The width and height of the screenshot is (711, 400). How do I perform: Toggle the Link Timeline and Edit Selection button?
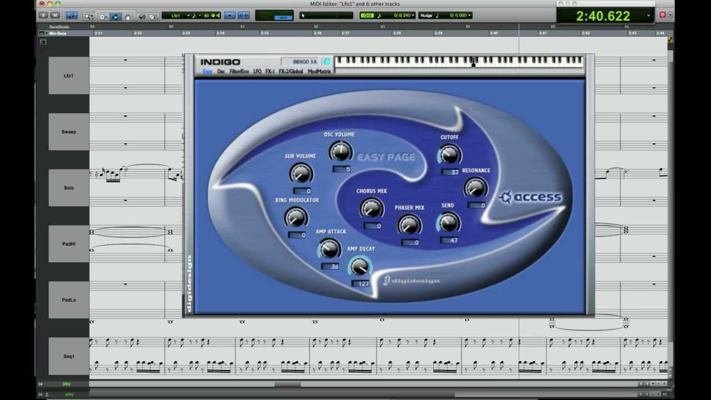(230, 16)
